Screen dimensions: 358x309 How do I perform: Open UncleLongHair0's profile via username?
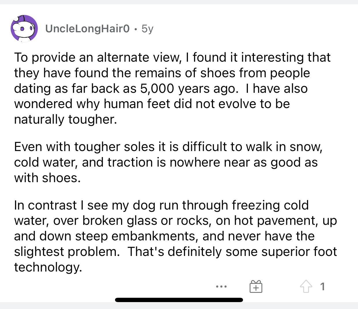pos(88,29)
